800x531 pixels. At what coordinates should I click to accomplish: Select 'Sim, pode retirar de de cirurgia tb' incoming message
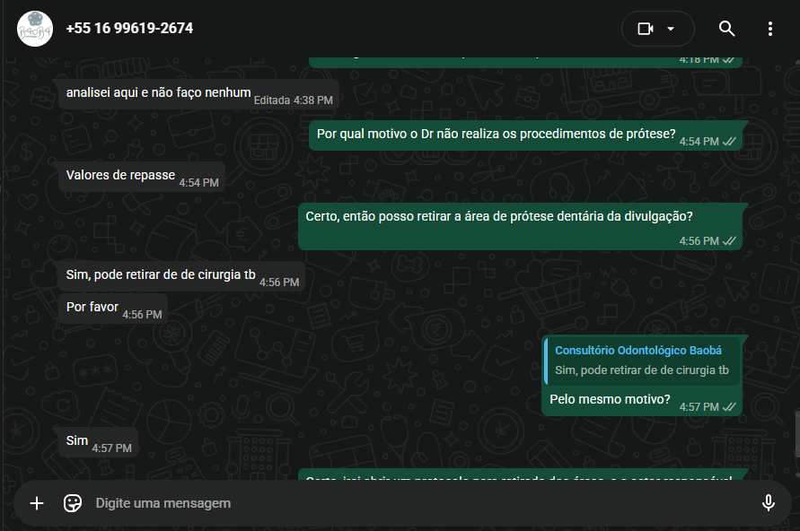coord(181,276)
